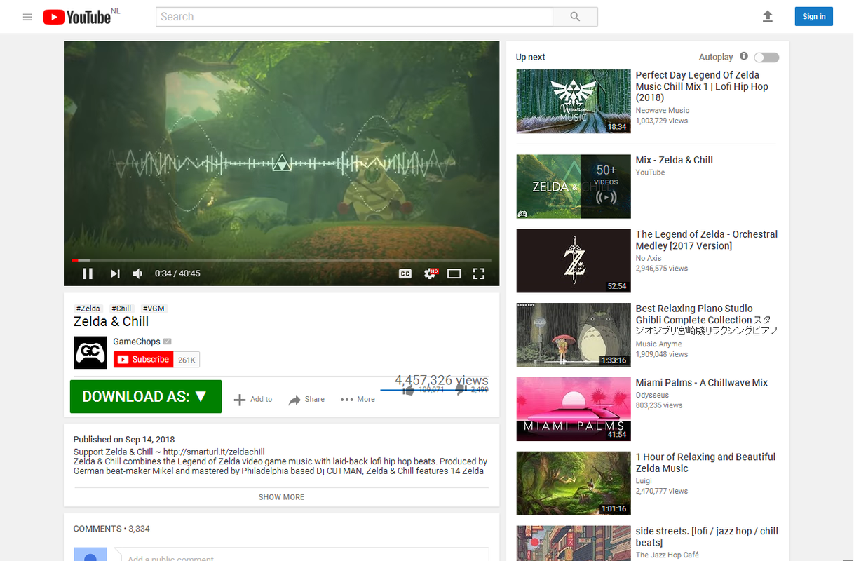Enter full screen mode

479,273
